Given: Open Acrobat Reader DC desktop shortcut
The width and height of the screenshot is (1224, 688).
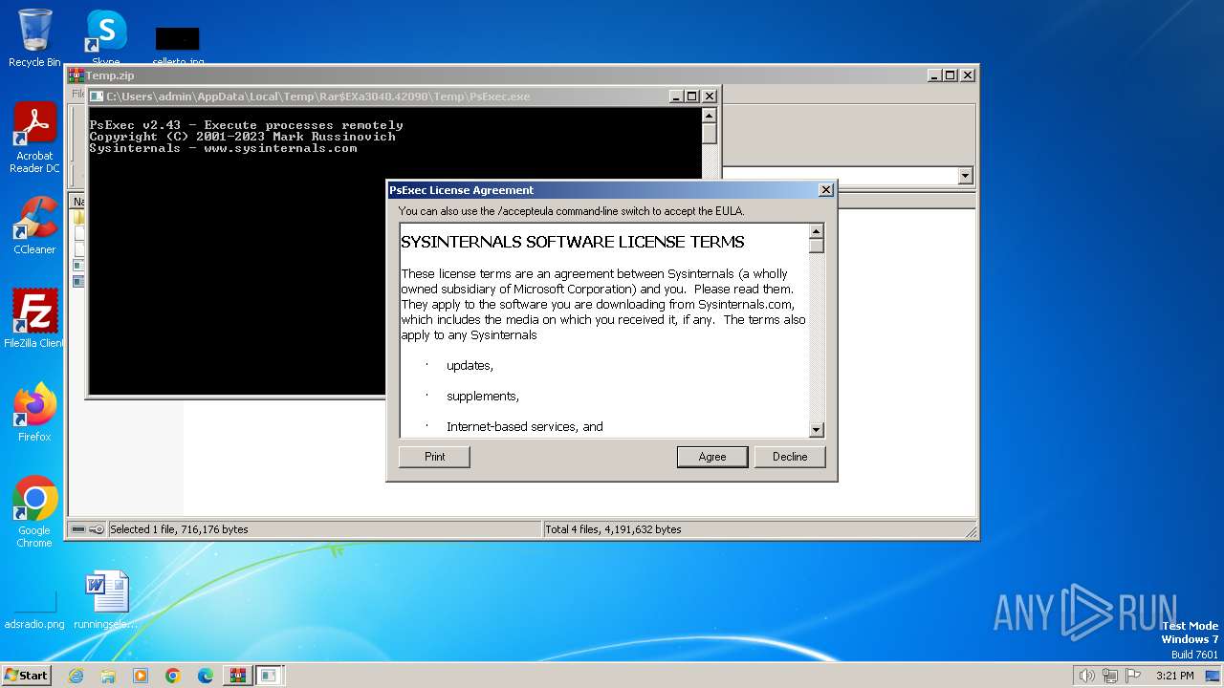Looking at the screenshot, I should [34, 138].
